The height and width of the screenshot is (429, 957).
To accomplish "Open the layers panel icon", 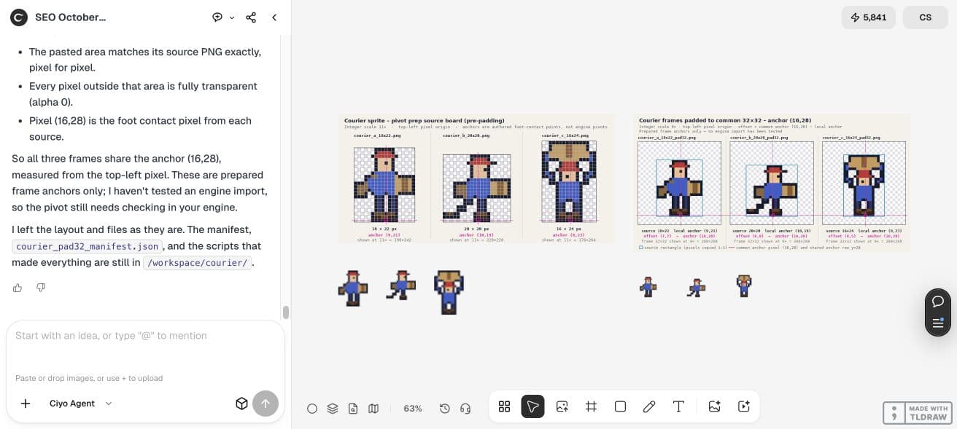I will (x=333, y=409).
